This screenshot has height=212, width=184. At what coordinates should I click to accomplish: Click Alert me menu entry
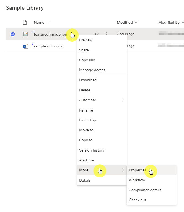click(102, 160)
